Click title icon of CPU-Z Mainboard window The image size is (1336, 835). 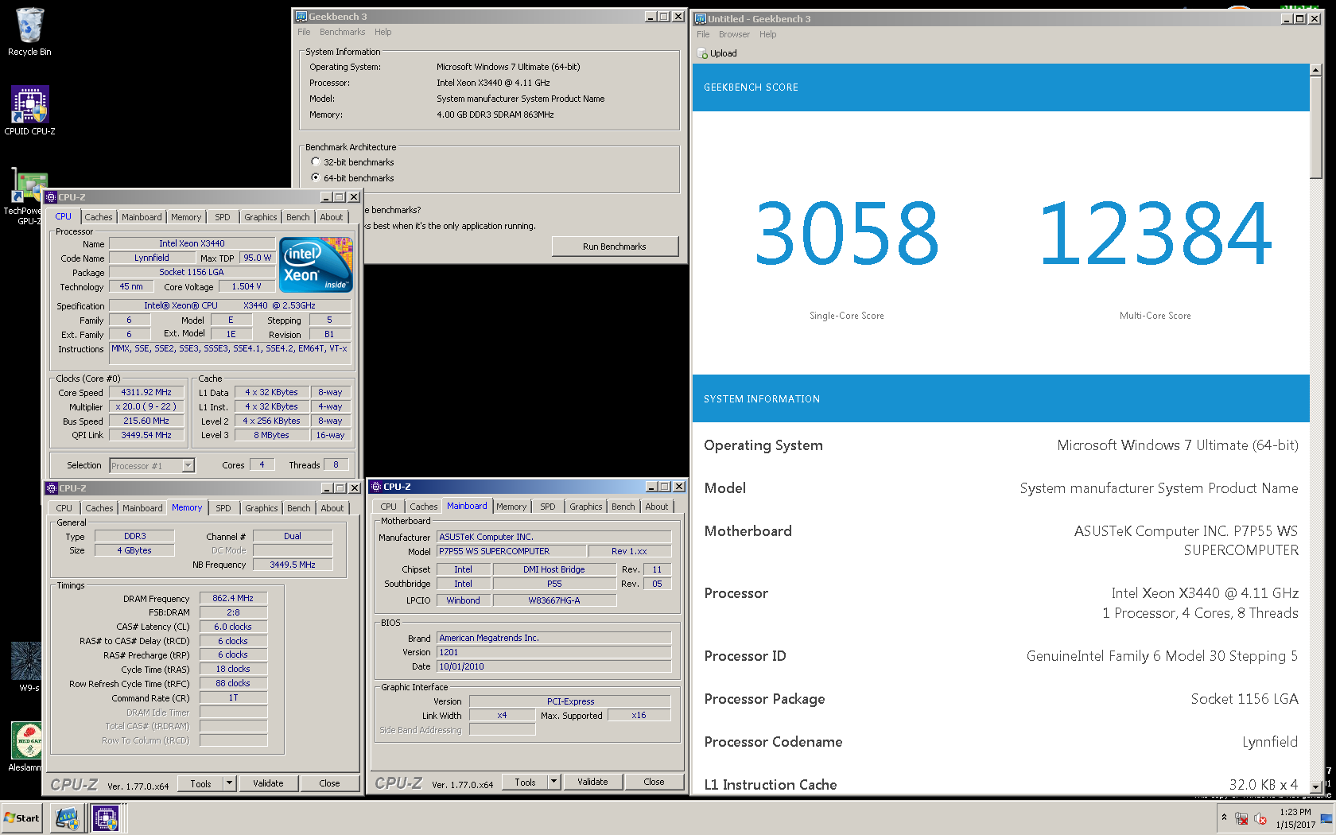(376, 487)
